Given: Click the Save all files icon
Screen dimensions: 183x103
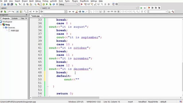Looking at the screenshot, I should tap(12, 4).
